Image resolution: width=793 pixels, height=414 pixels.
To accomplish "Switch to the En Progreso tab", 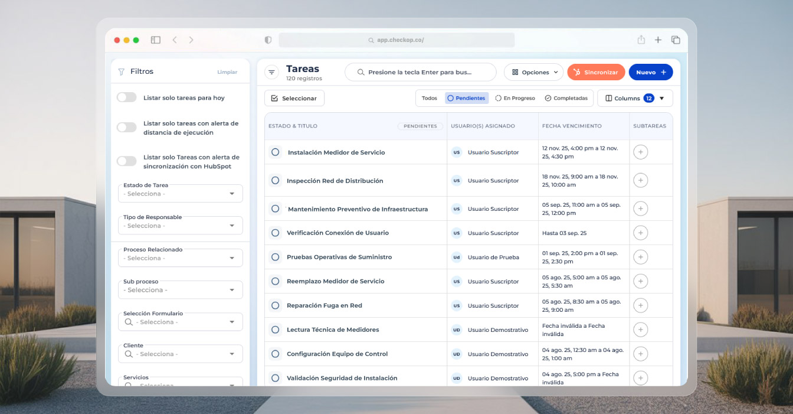I will coord(515,98).
